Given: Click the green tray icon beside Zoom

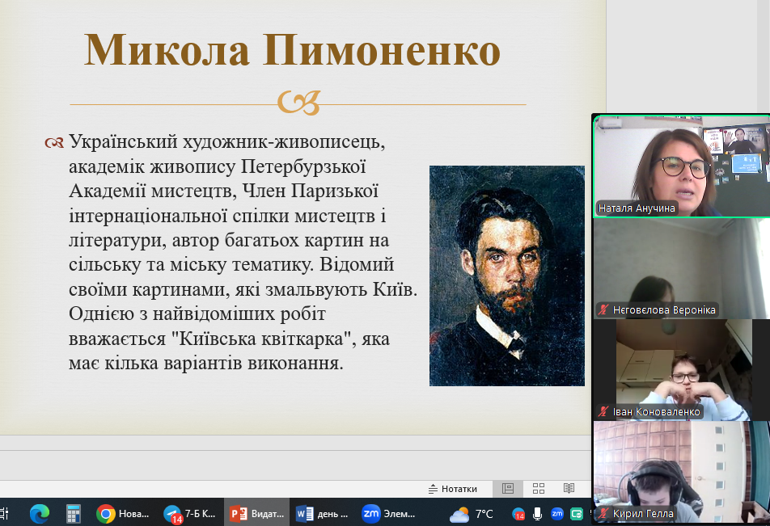Looking at the screenshot, I should [x=576, y=514].
